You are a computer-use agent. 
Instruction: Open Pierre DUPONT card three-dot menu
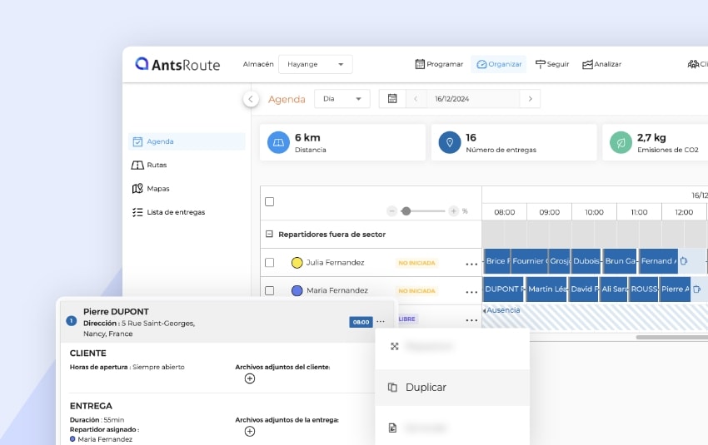381,322
